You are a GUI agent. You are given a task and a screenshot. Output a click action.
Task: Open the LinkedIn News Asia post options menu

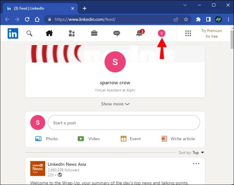click(196, 164)
